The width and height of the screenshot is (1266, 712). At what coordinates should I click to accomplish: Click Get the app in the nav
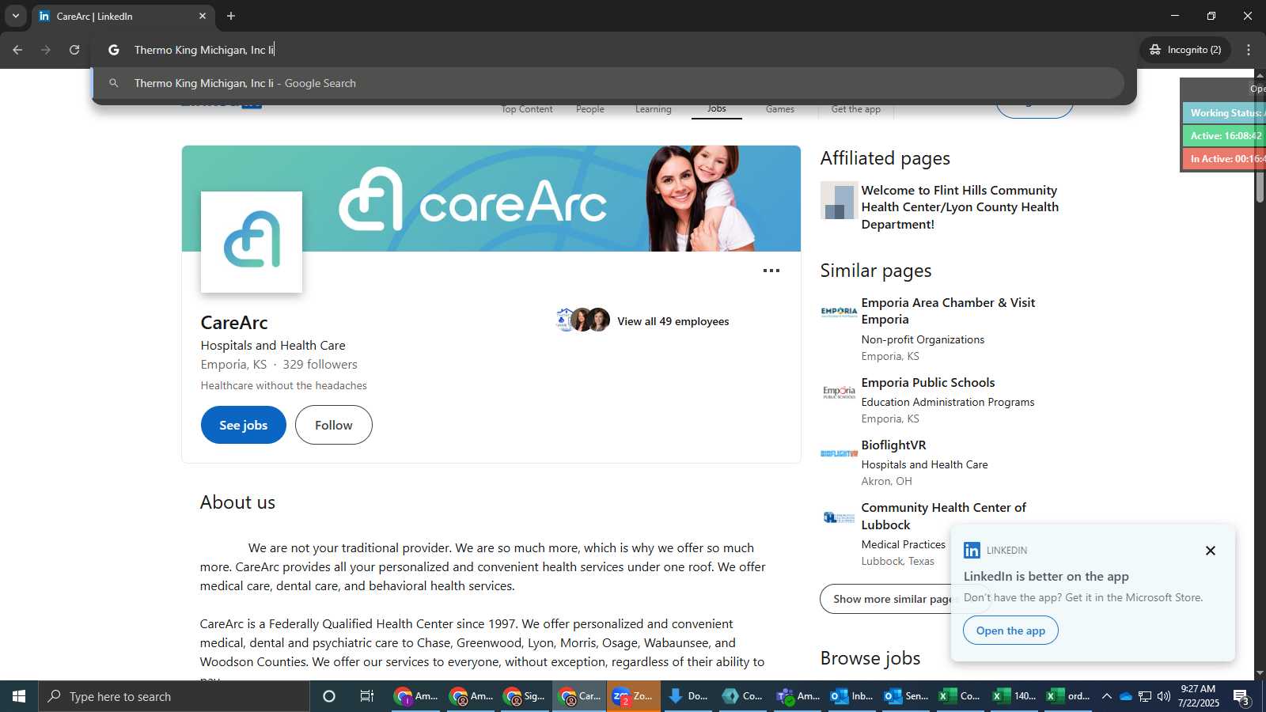tap(856, 109)
